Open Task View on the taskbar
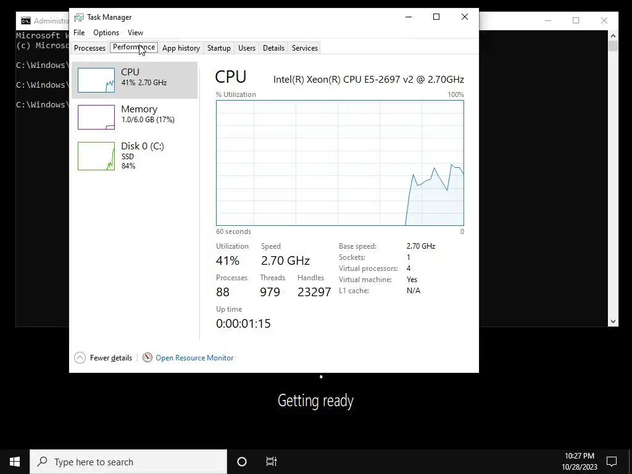Image resolution: width=632 pixels, height=474 pixels. tap(272, 462)
